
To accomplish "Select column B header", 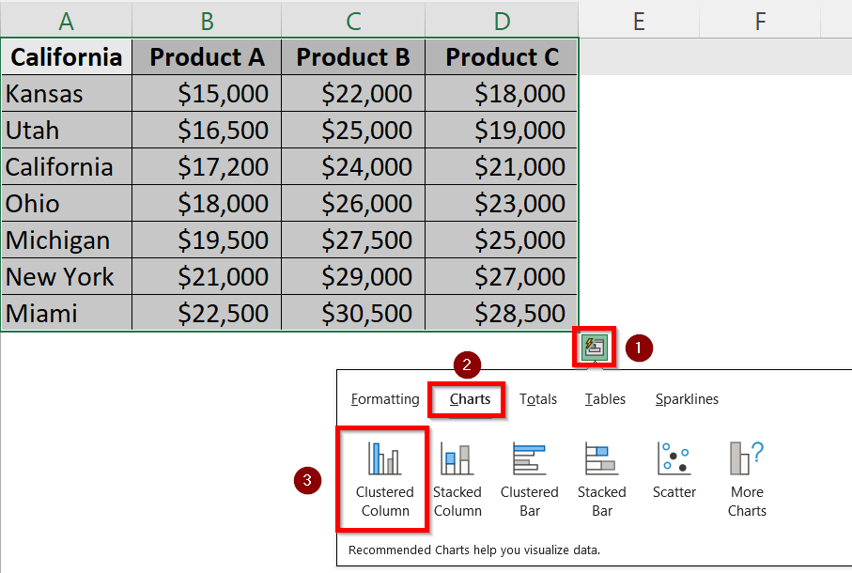I will pyautogui.click(x=207, y=20).
